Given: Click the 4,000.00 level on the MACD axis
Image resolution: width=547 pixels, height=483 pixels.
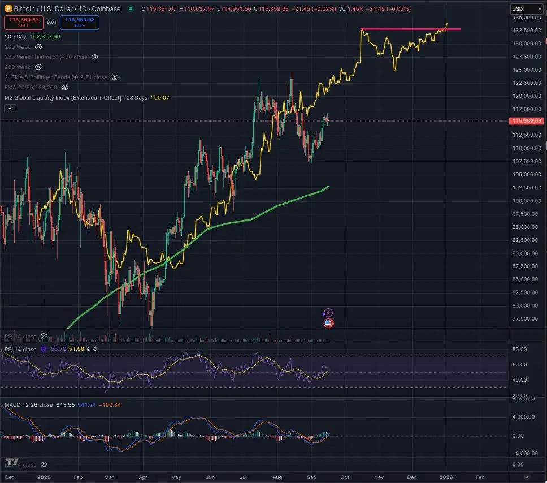Looking at the screenshot, I should pyautogui.click(x=523, y=417).
